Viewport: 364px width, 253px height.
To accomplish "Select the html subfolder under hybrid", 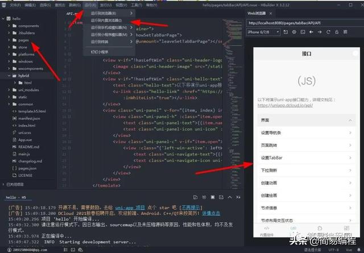I will 28,83.
